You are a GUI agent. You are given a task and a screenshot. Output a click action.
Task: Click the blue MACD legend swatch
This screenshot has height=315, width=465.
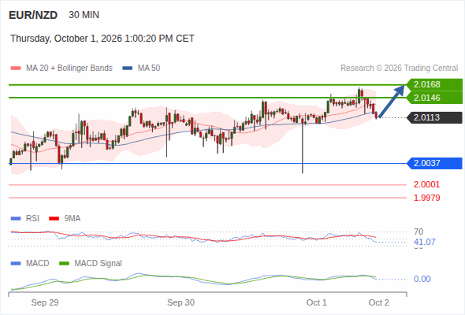coord(16,264)
